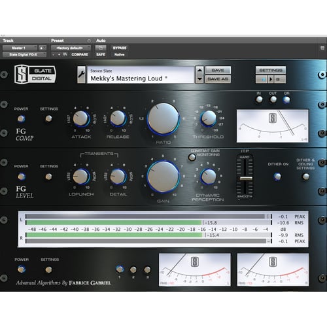Toggle the DITHER ON button
The width and height of the screenshot is (327, 327).
click(x=277, y=177)
